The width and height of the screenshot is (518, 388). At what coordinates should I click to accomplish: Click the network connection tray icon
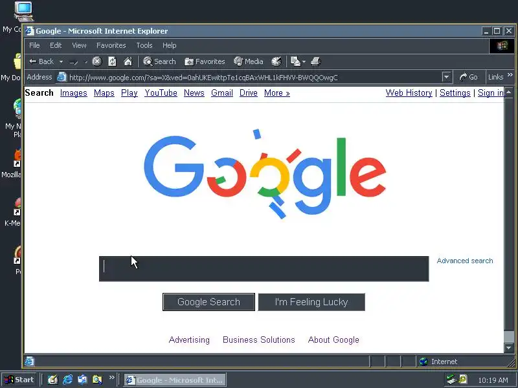point(451,380)
